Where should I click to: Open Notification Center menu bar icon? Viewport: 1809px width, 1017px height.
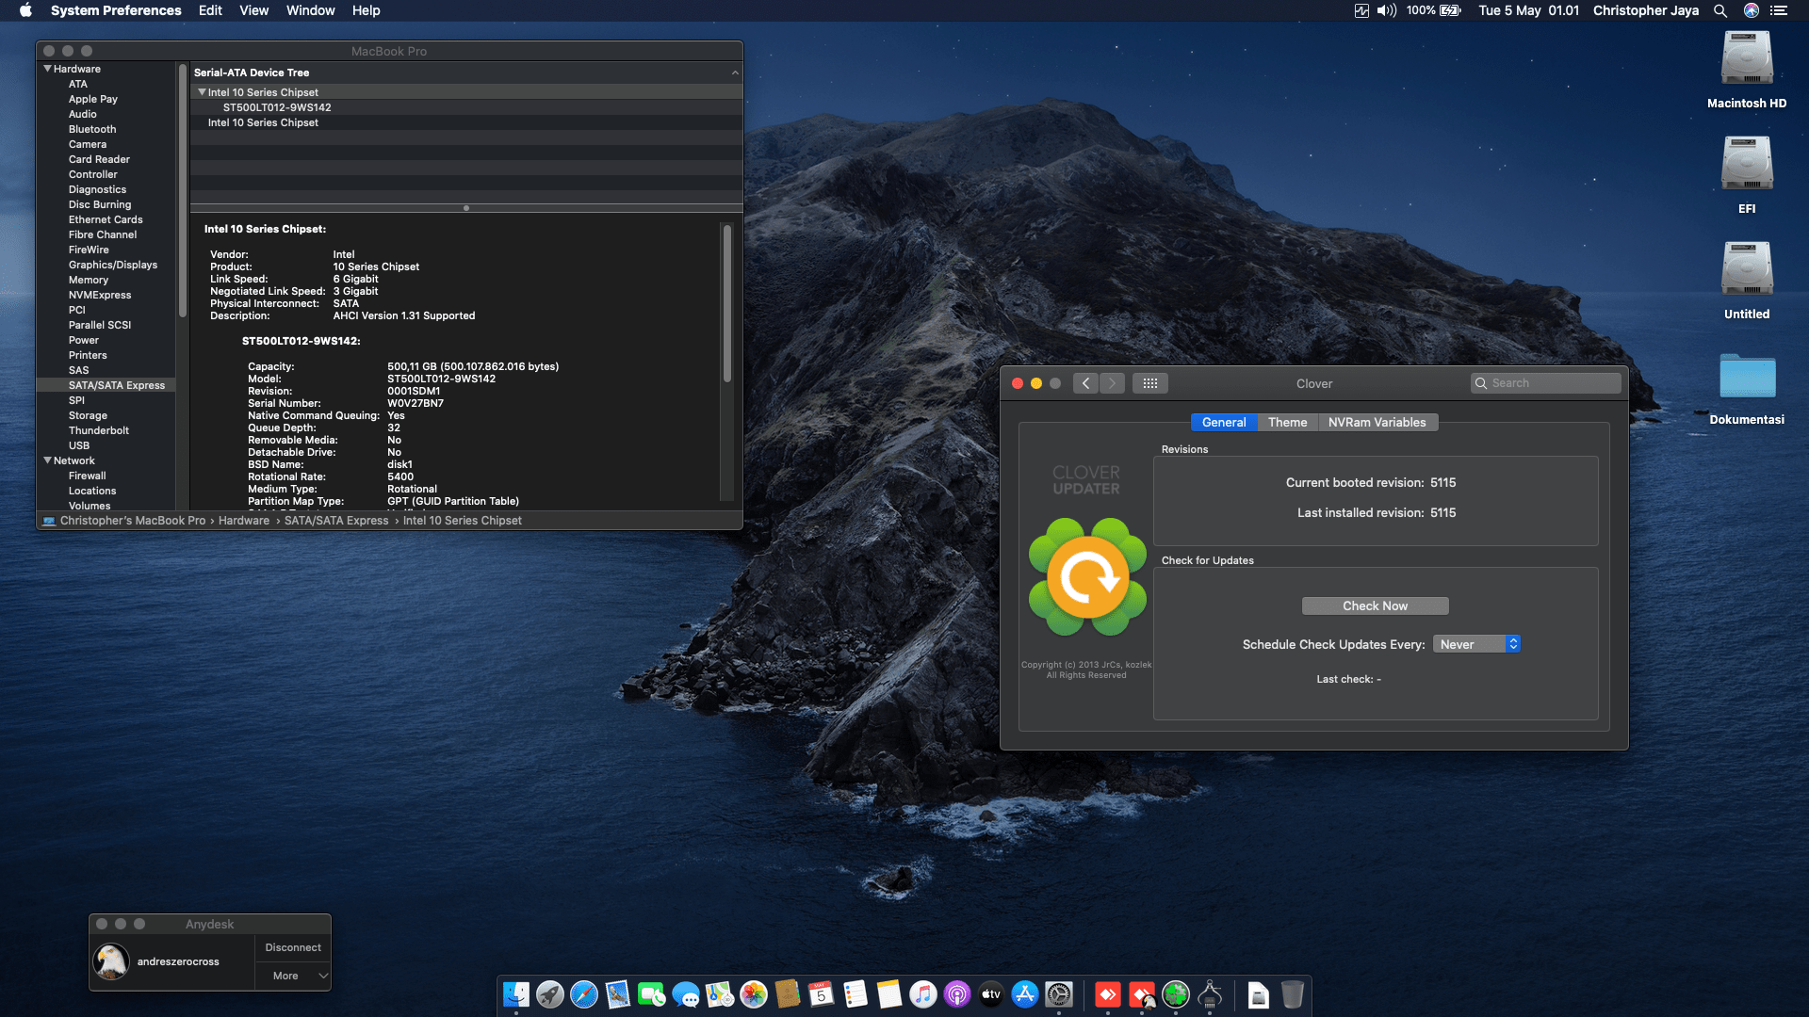click(1779, 10)
